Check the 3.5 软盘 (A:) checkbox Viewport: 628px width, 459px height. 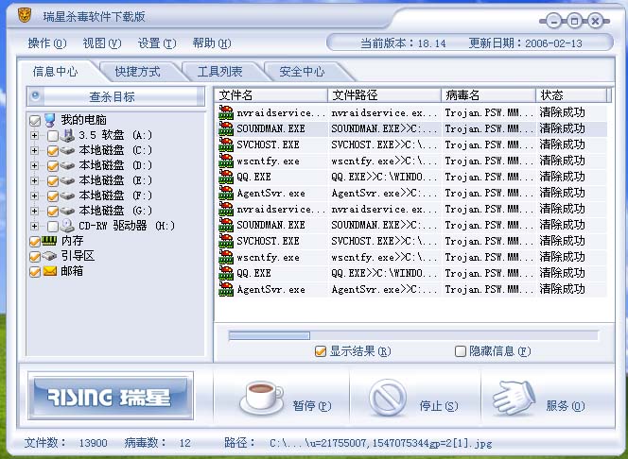pyautogui.click(x=52, y=136)
